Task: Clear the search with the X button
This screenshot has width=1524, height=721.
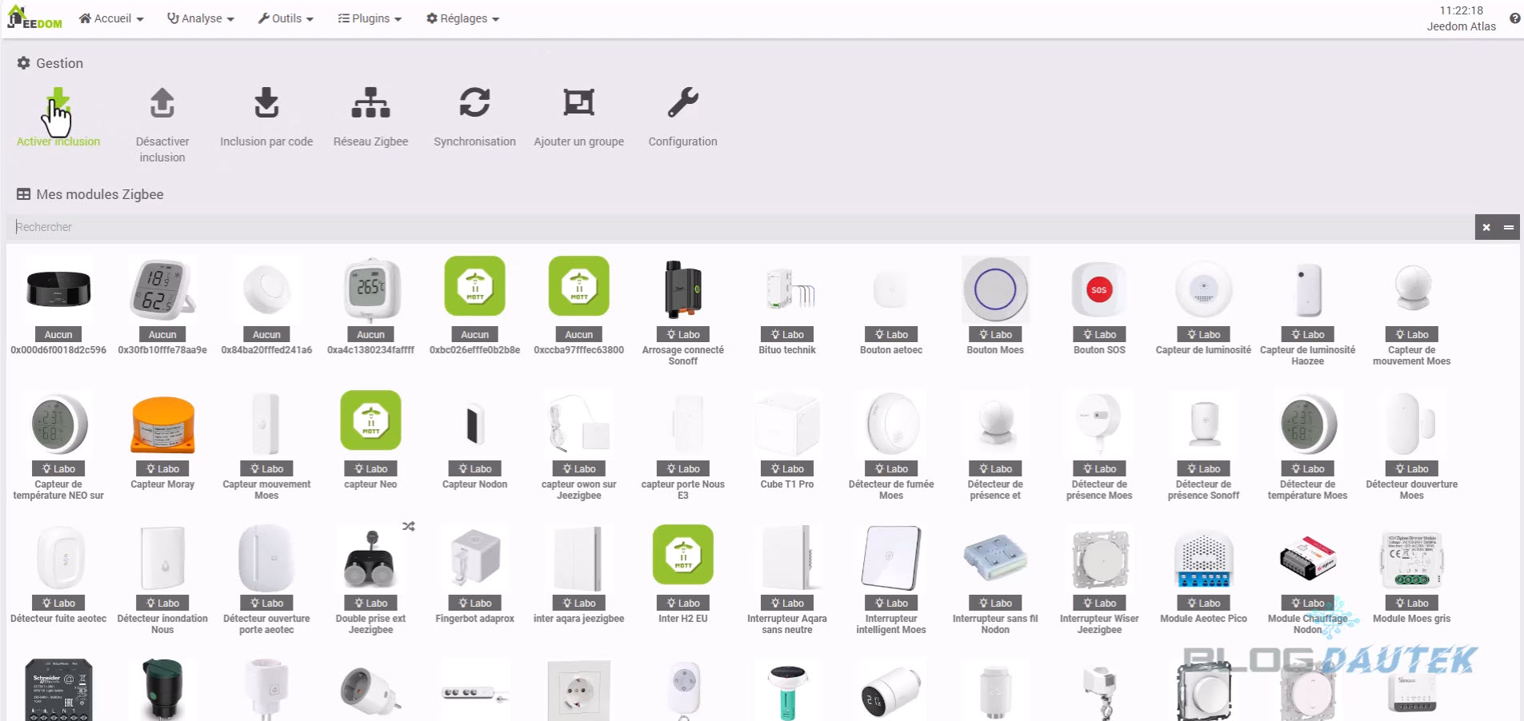Action: click(x=1486, y=228)
